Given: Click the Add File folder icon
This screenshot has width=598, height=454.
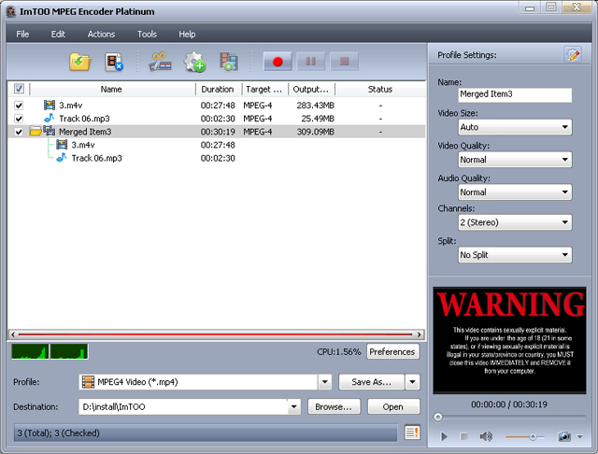Looking at the screenshot, I should click(x=79, y=63).
